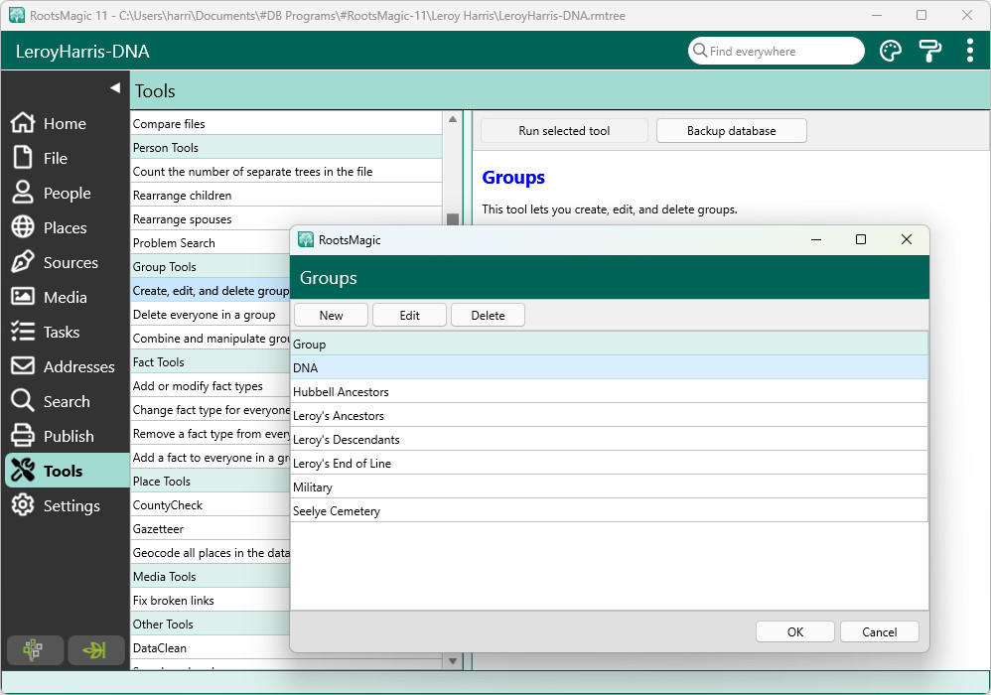Select Remove a fact type from everyone tool
This screenshot has width=991, height=695.
tap(210, 434)
